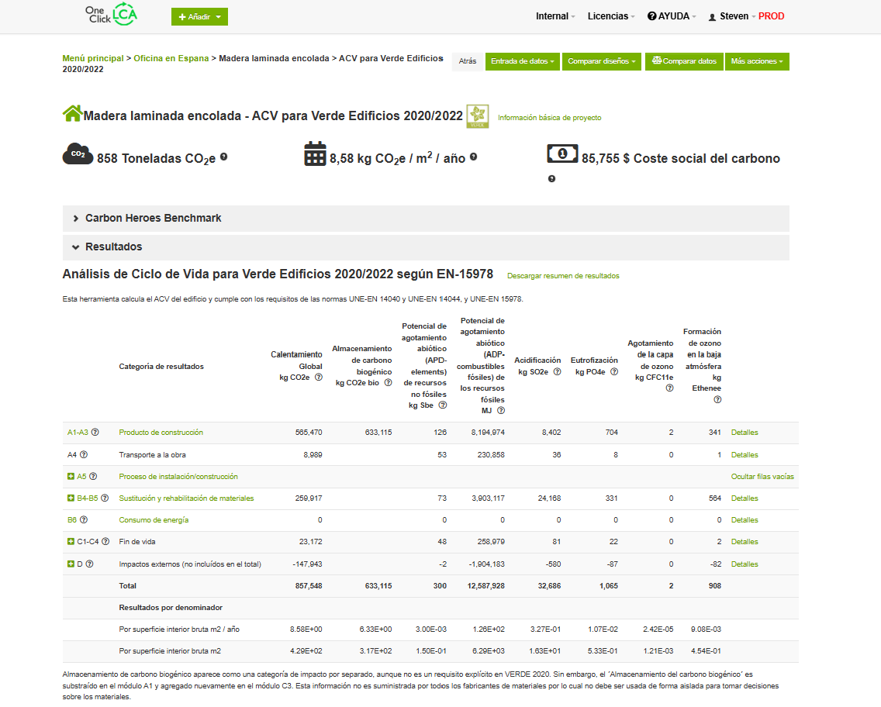Screen dimensions: 881x707
Task: Collapse the Resultados section
Action: (x=76, y=247)
